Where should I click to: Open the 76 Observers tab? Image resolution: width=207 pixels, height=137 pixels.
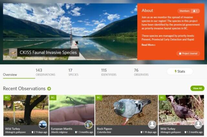tap(141, 72)
